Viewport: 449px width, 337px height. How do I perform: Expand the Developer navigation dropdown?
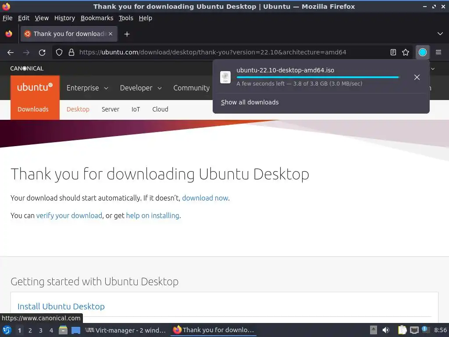[x=141, y=88]
